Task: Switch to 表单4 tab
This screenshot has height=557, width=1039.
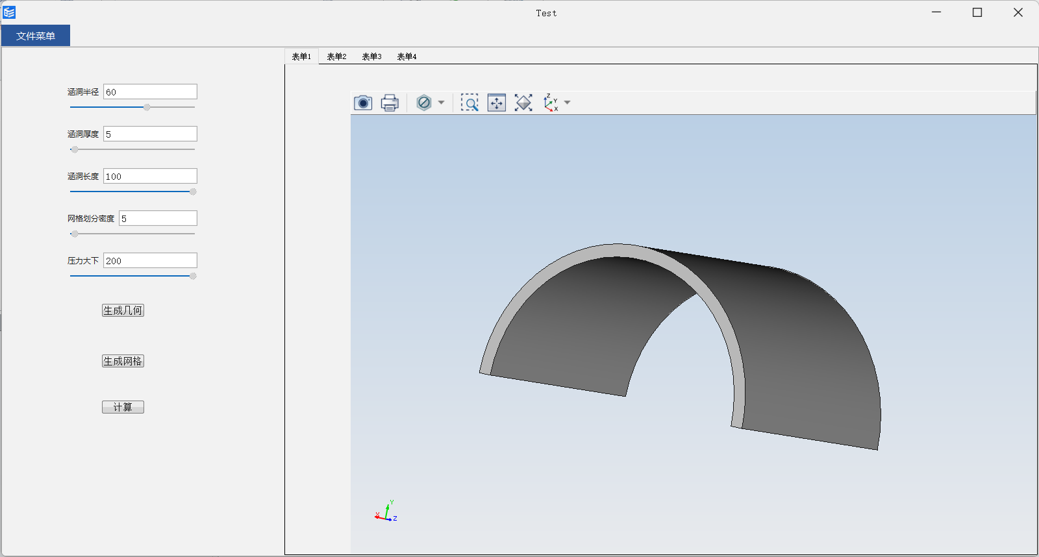Action: click(407, 56)
